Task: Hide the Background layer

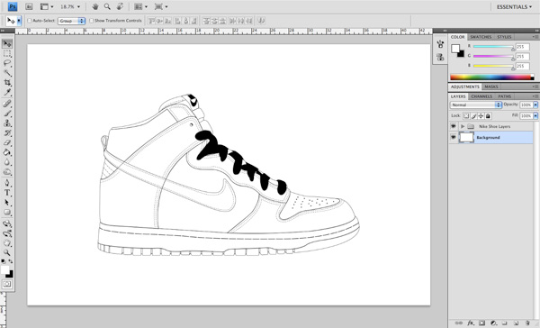Action: [x=454, y=137]
